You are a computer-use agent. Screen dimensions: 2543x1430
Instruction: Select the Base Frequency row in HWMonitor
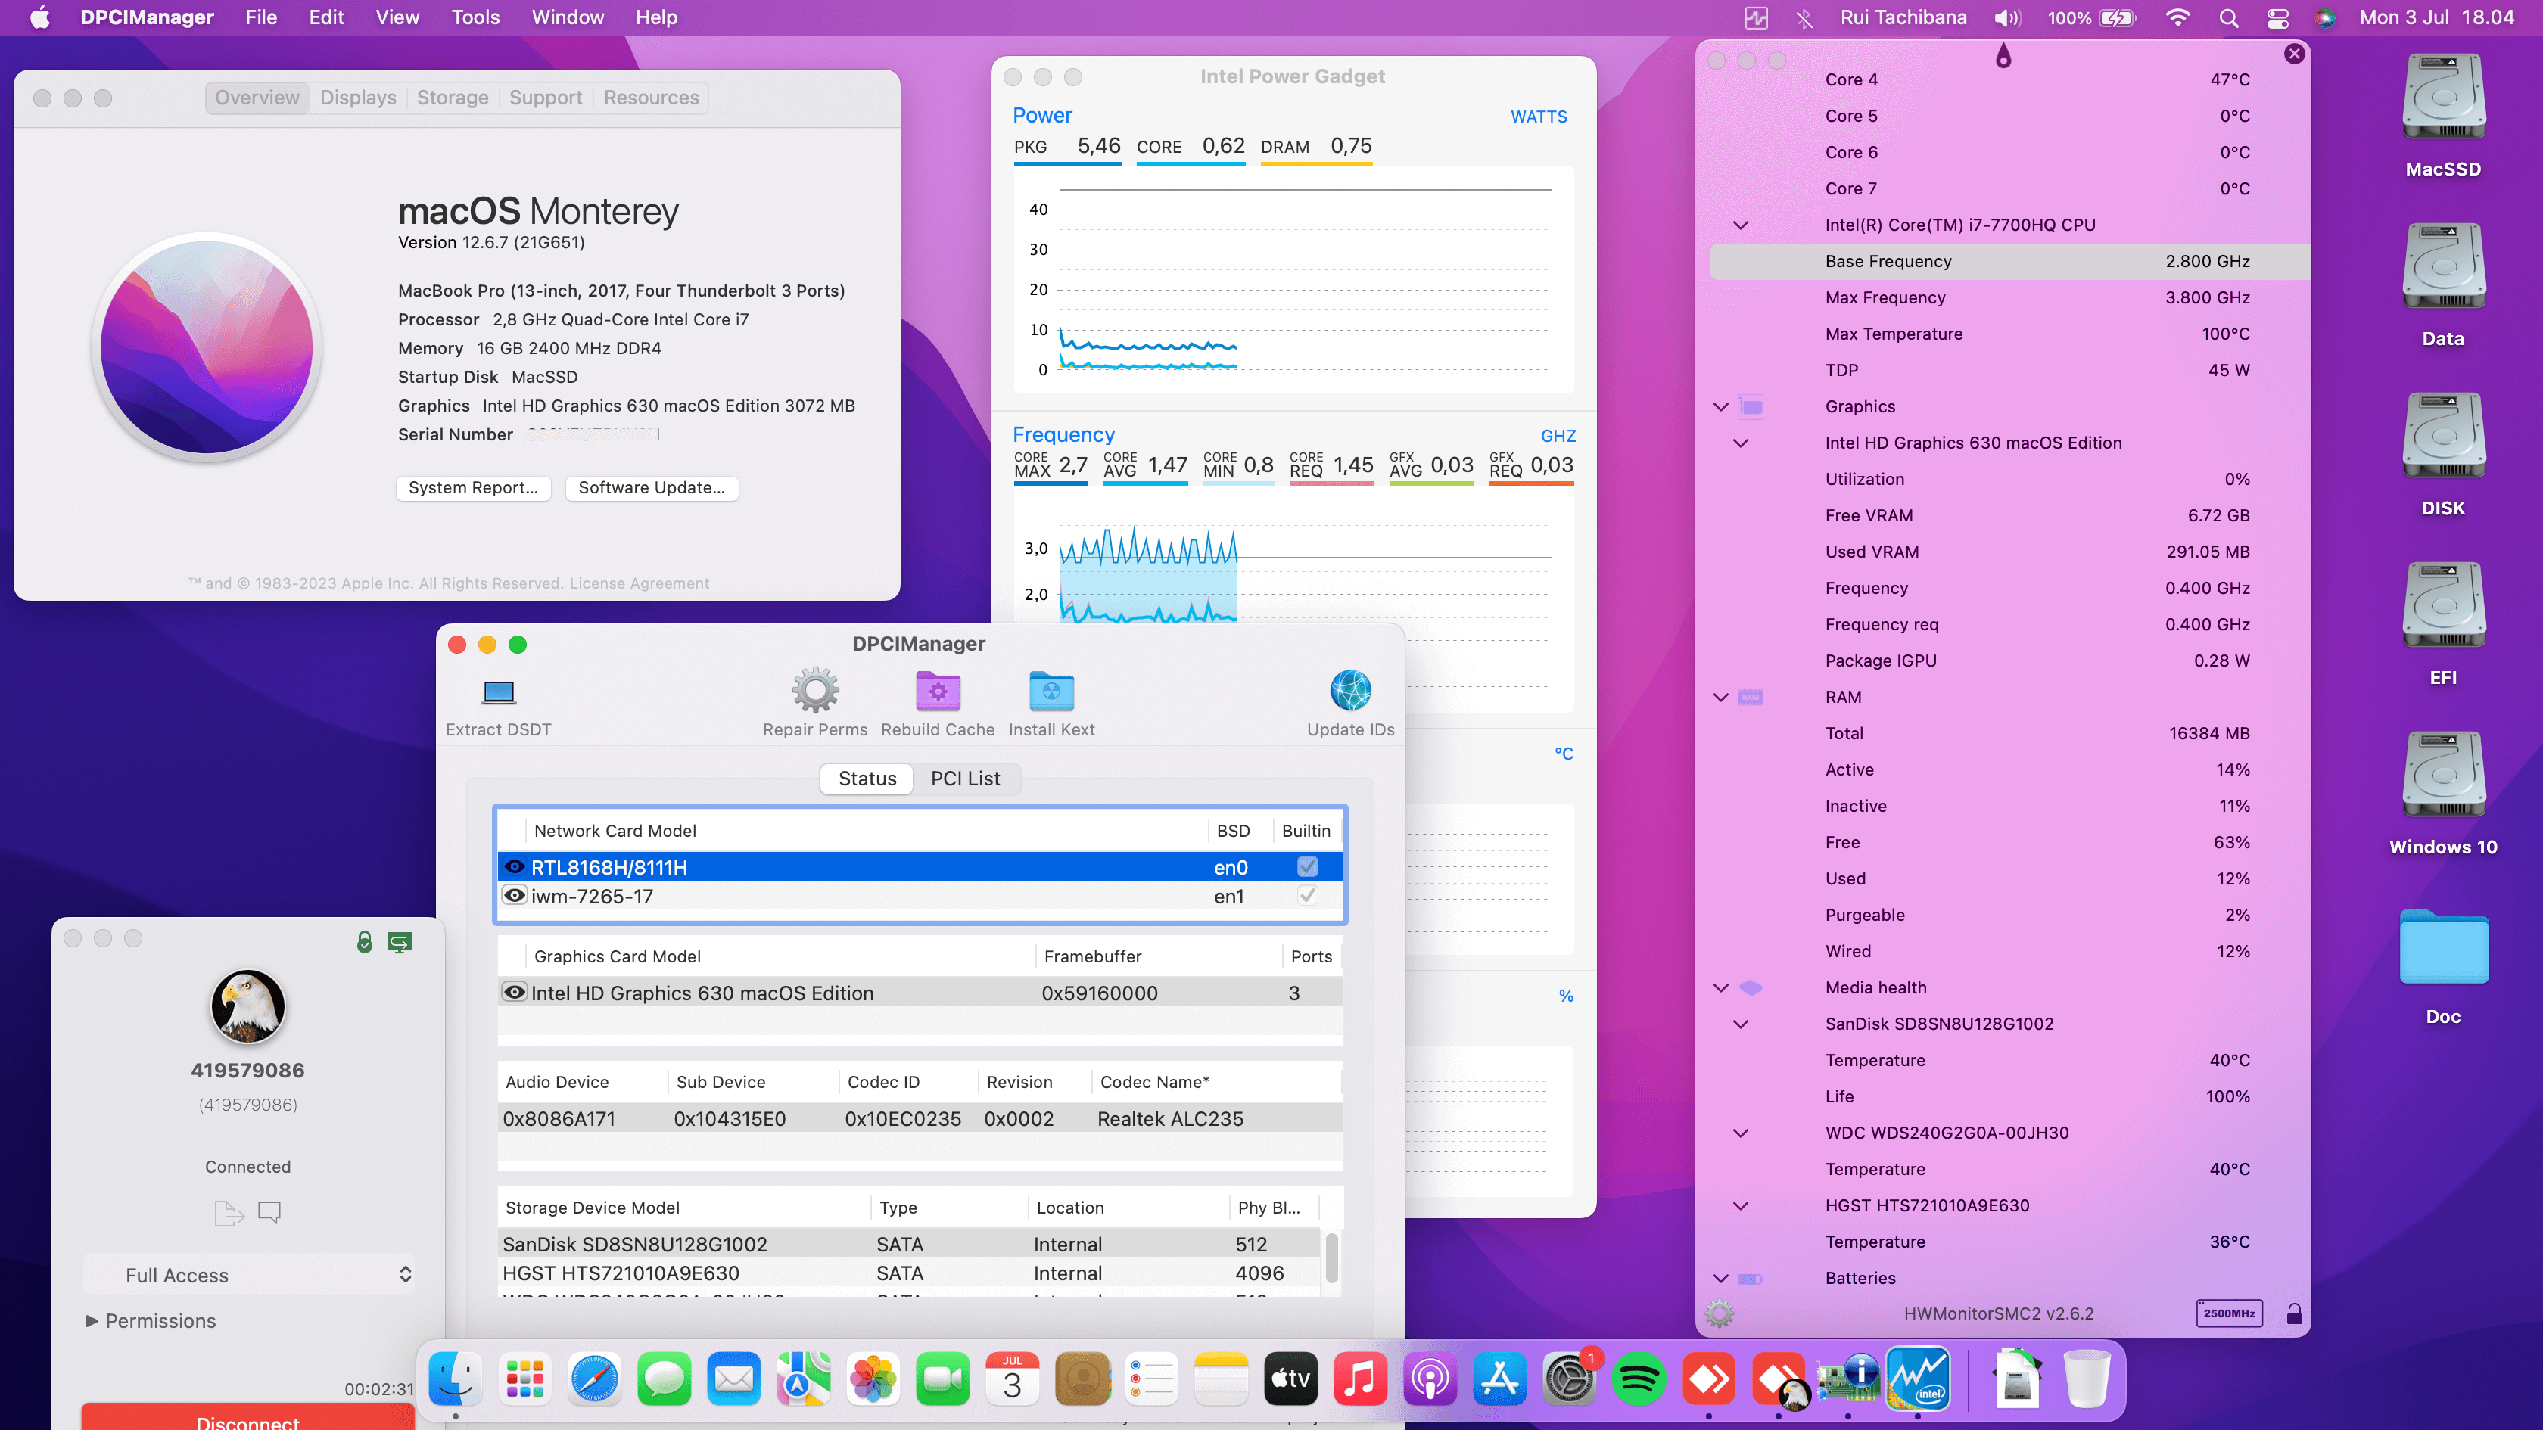(x=2010, y=262)
